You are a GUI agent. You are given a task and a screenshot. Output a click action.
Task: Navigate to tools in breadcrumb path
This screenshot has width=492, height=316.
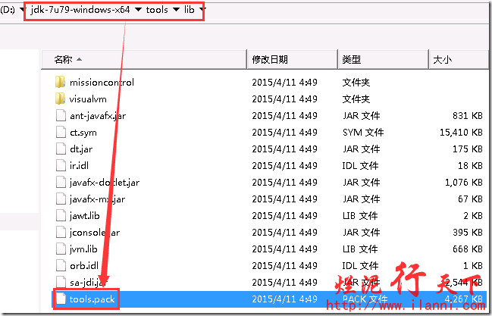coord(157,11)
